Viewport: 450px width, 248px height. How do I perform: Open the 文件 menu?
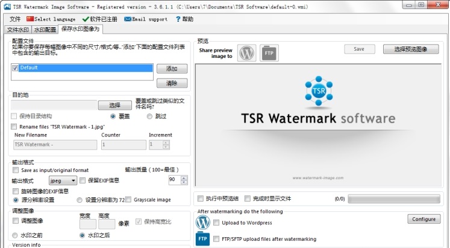(15, 19)
